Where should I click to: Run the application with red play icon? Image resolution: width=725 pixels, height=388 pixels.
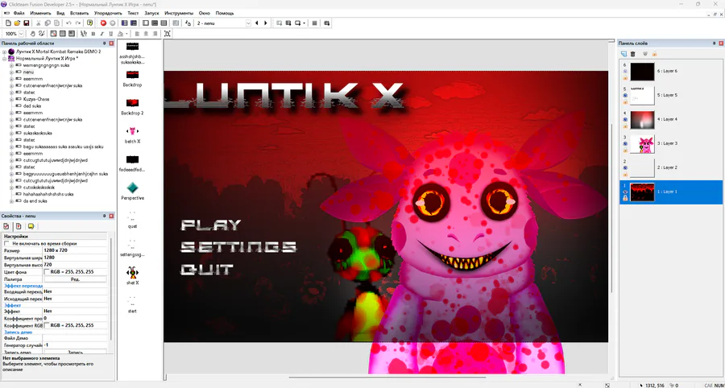103,23
